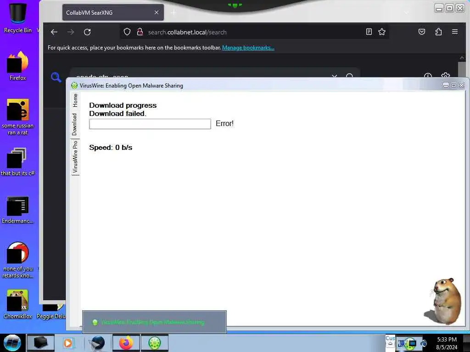Viewport: 470px width, 352px height.
Task: Go forward in the Firefox window
Action: point(71,32)
